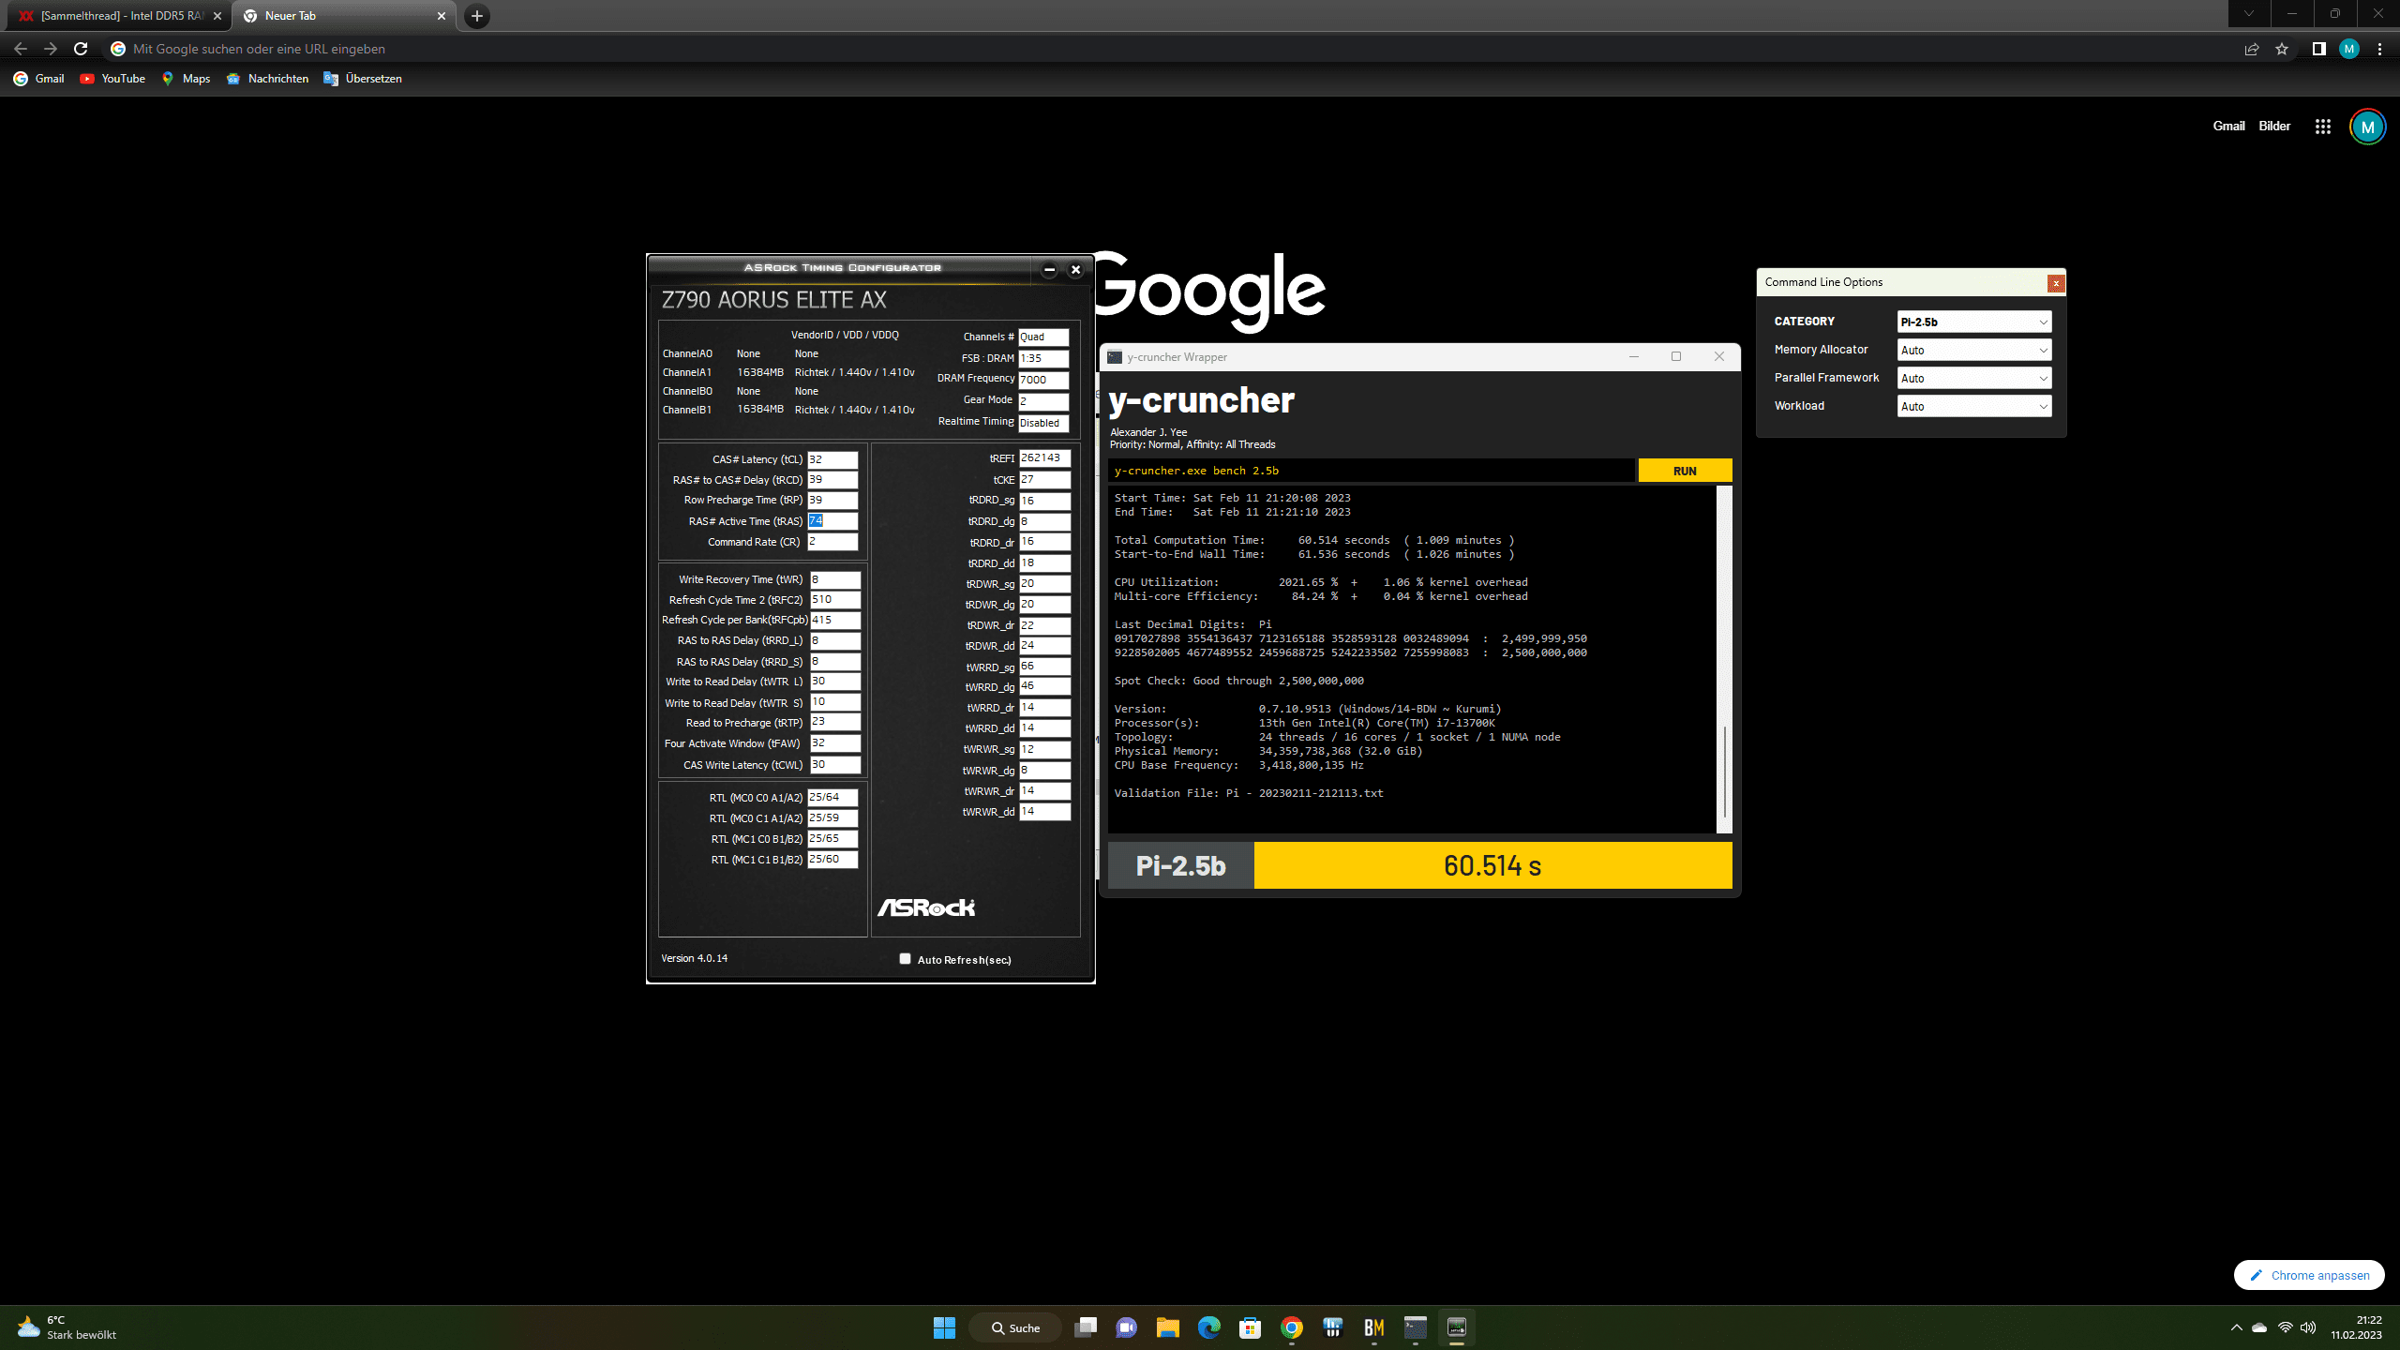Open the Chat app from taskbar
2400x1350 pixels.
point(1126,1327)
